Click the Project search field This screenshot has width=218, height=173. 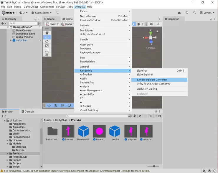point(97,116)
